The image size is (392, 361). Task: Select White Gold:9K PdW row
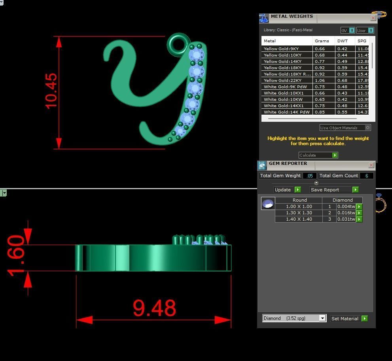tap(315, 87)
